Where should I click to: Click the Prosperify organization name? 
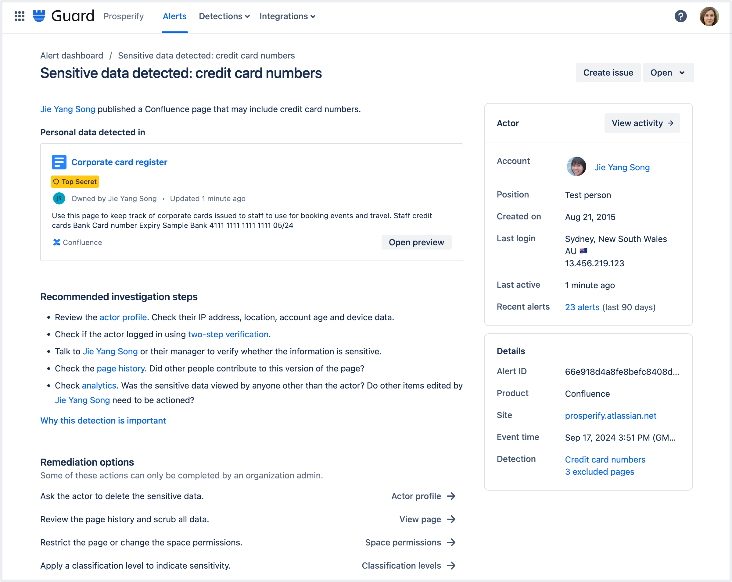coord(124,16)
